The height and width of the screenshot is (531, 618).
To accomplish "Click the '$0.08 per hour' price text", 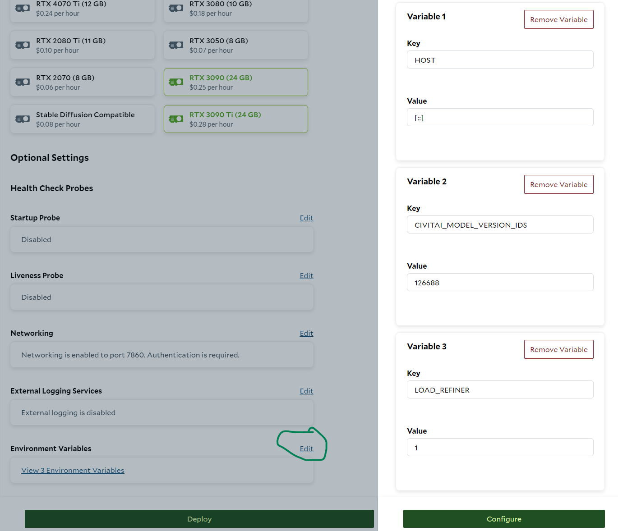I will (x=58, y=124).
